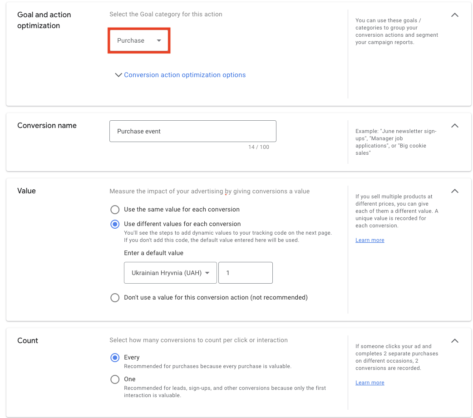Select Don't use a value for this conversion action
Image resolution: width=473 pixels, height=418 pixels.
[x=115, y=298]
